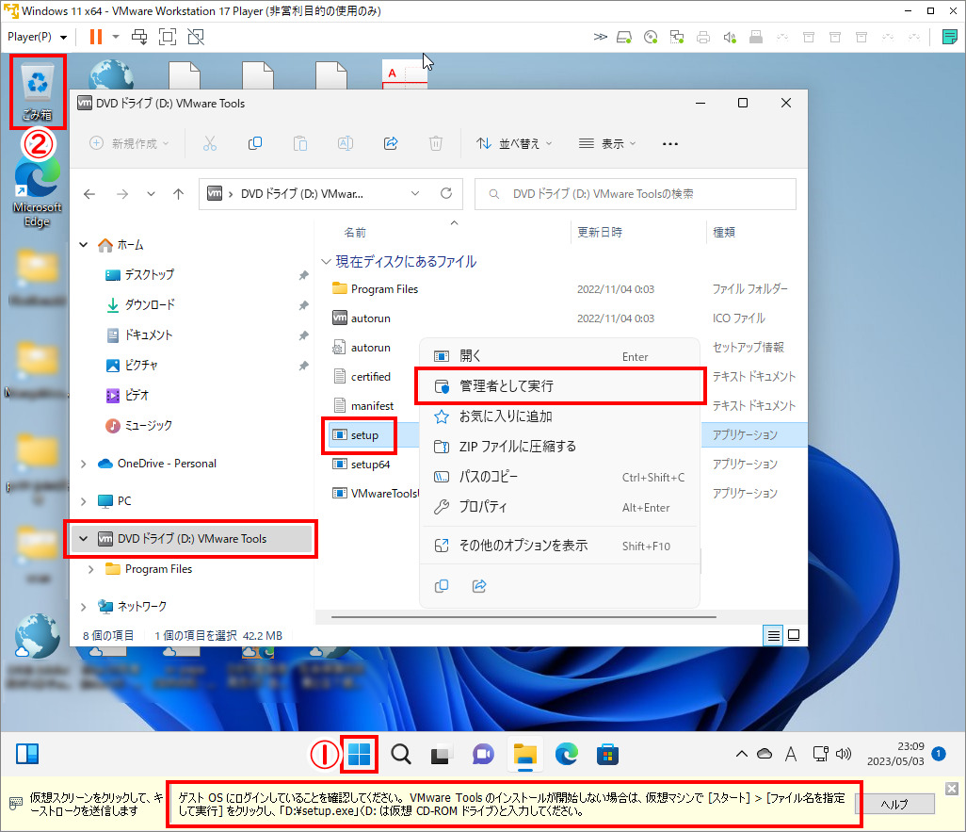Choose 開く from the context menu
Viewport: 966px width, 832px height.
[x=559, y=356]
